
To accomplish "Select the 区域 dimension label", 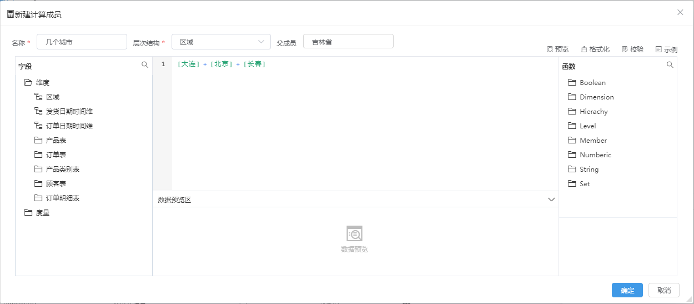I will pos(53,97).
